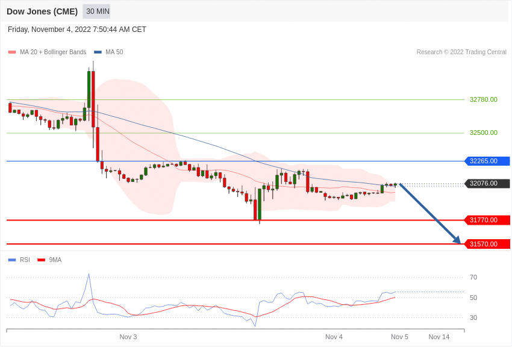The width and height of the screenshot is (512, 347).
Task: Select the 32780.00 resistance label
Action: tap(484, 99)
